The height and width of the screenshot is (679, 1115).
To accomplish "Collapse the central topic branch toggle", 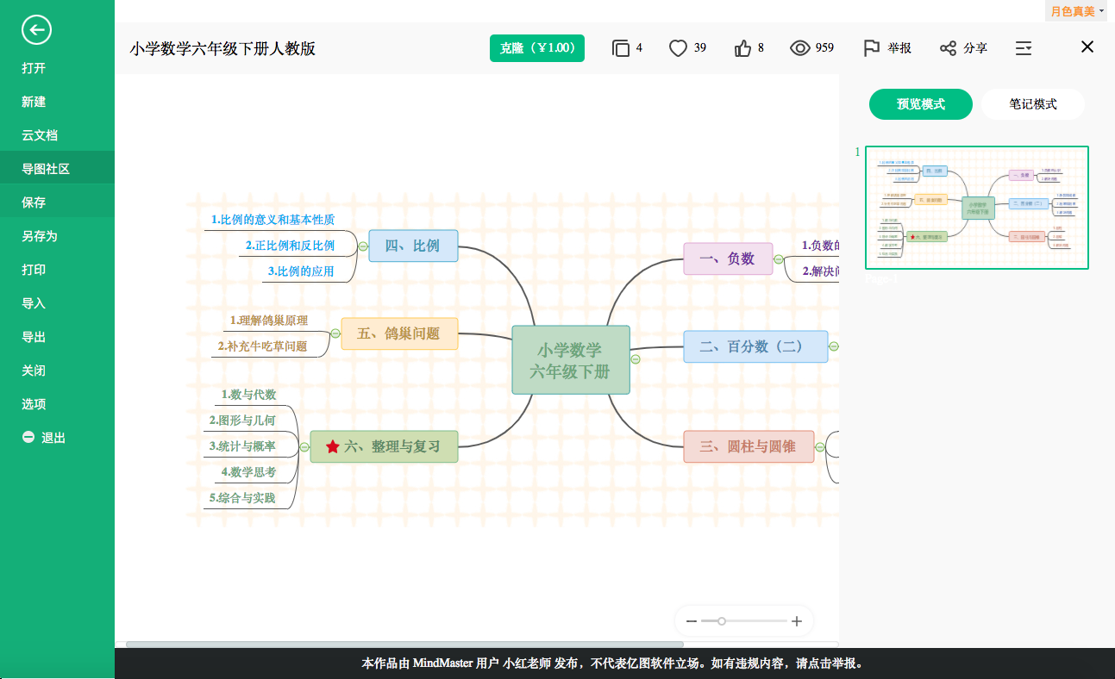I will coord(636,359).
